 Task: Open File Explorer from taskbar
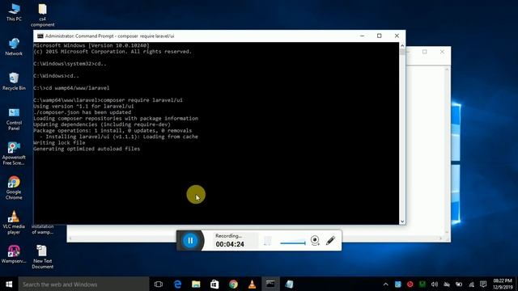pos(196,284)
